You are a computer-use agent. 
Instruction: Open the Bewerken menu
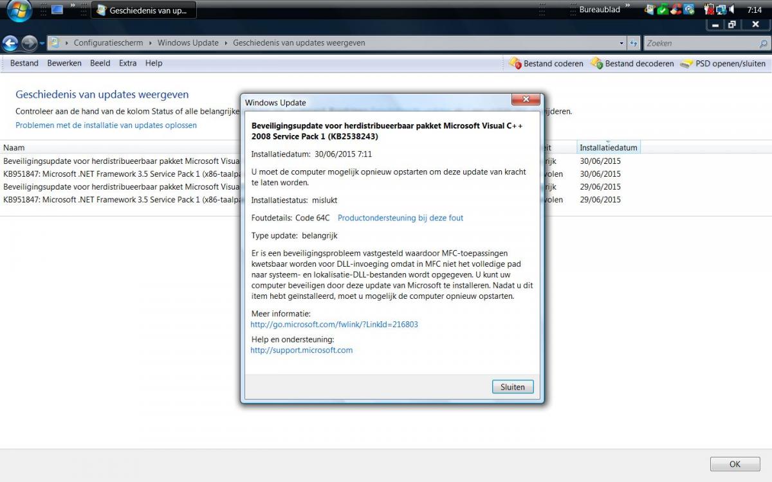click(64, 63)
